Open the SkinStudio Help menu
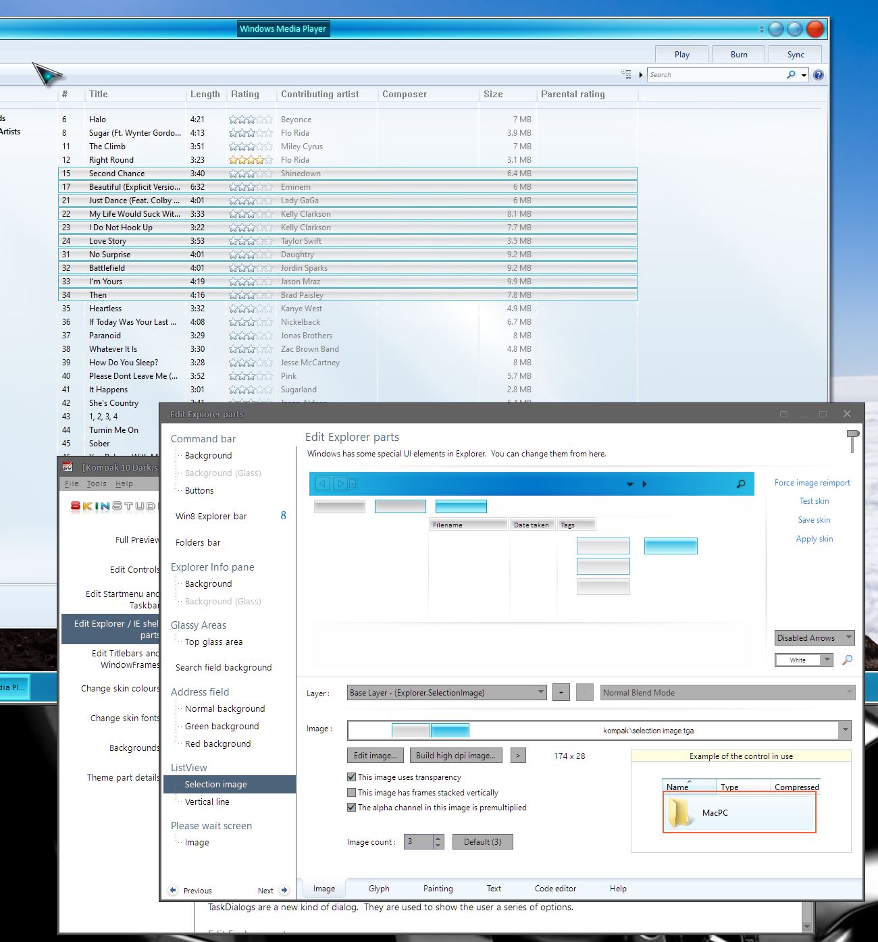878x942 pixels. [124, 483]
